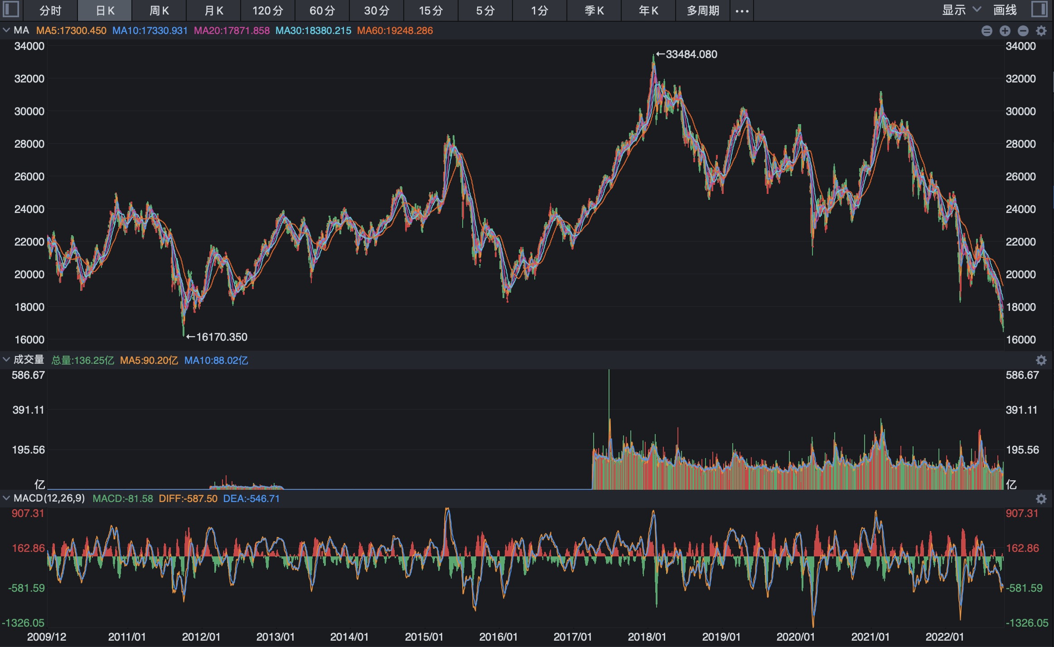Viewport: 1054px width, 647px height.
Task: Open MACD panel settings gear
Action: point(1041,499)
